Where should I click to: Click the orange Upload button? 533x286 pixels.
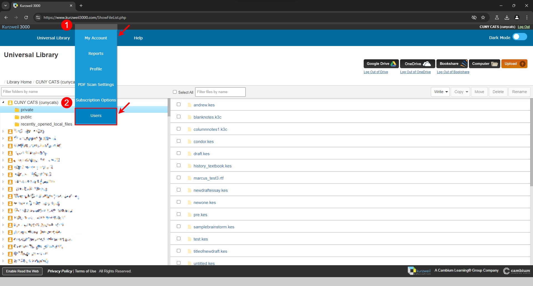(514, 64)
